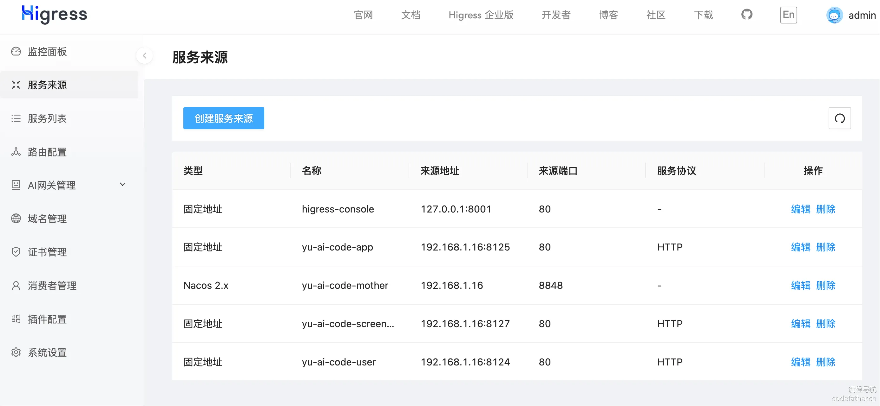Delete the yu-ai-code-screen... service source

click(x=826, y=324)
